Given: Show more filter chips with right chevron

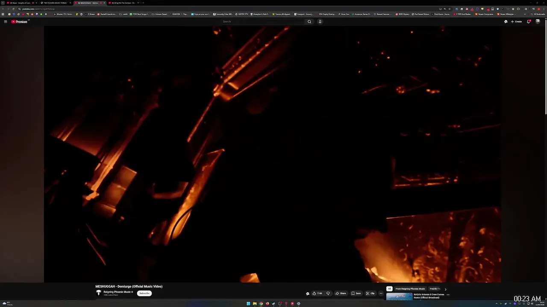Looking at the screenshot, I should 445,289.
